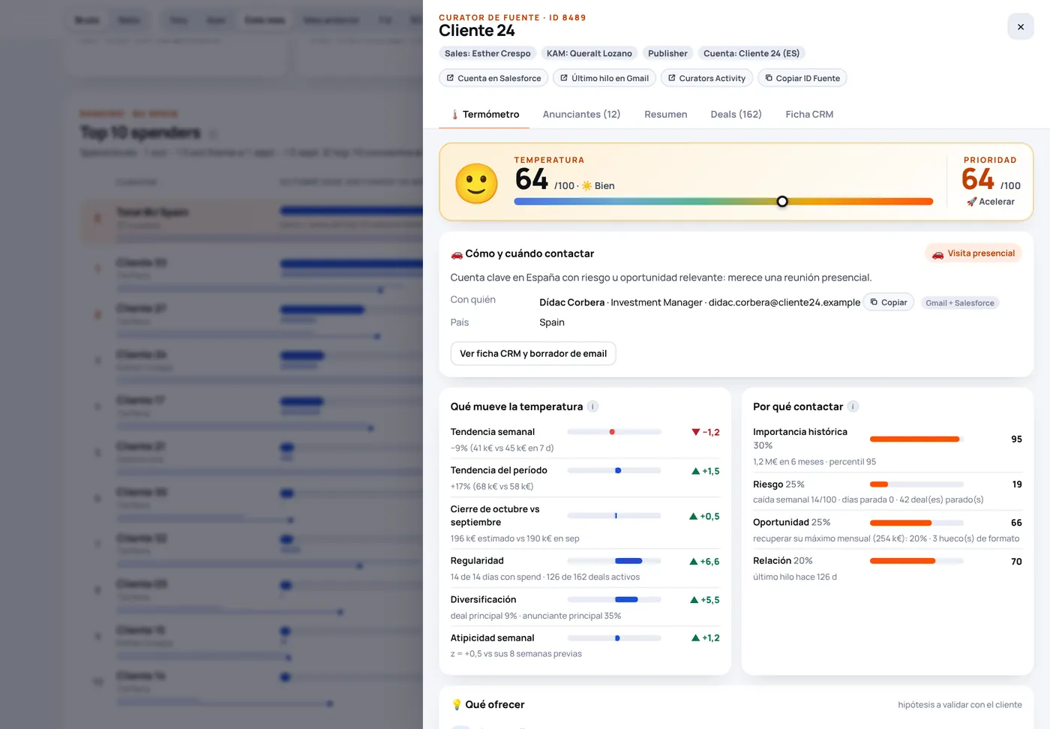Image resolution: width=1050 pixels, height=729 pixels.
Task: Switch to Deals (162) tab
Action: click(736, 114)
